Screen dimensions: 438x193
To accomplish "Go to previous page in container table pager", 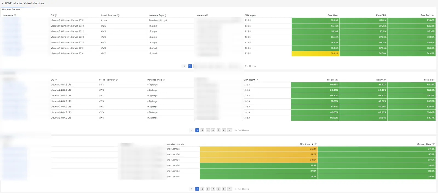I will pyautogui.click(x=191, y=189).
